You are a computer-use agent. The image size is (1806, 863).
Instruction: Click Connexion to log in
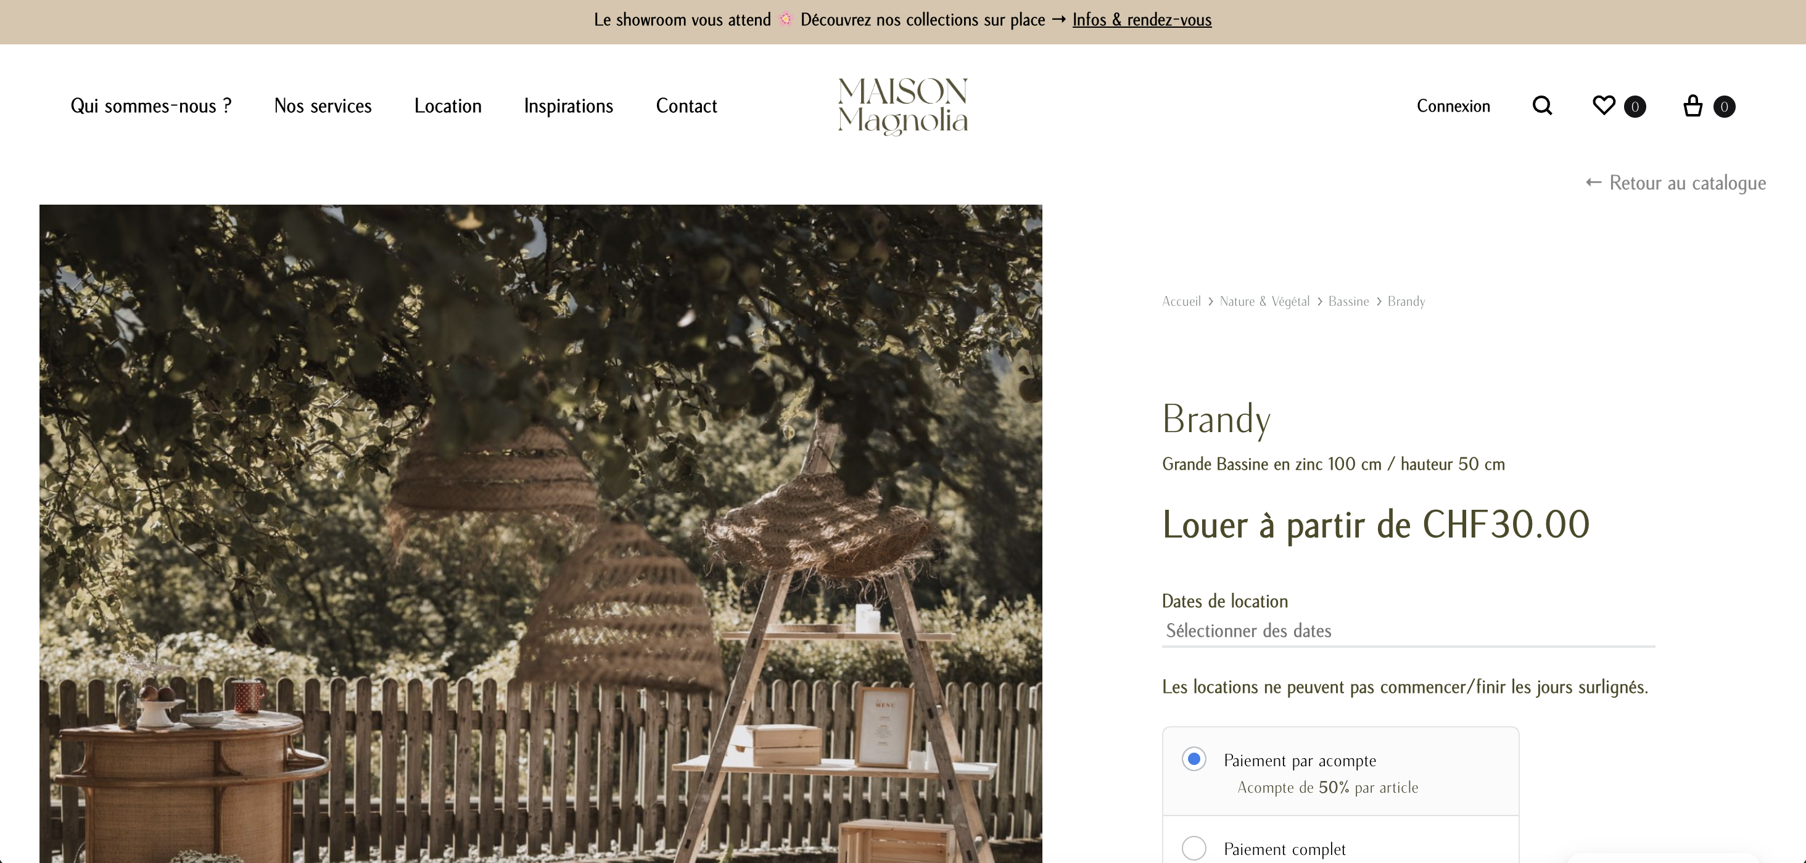point(1453,106)
